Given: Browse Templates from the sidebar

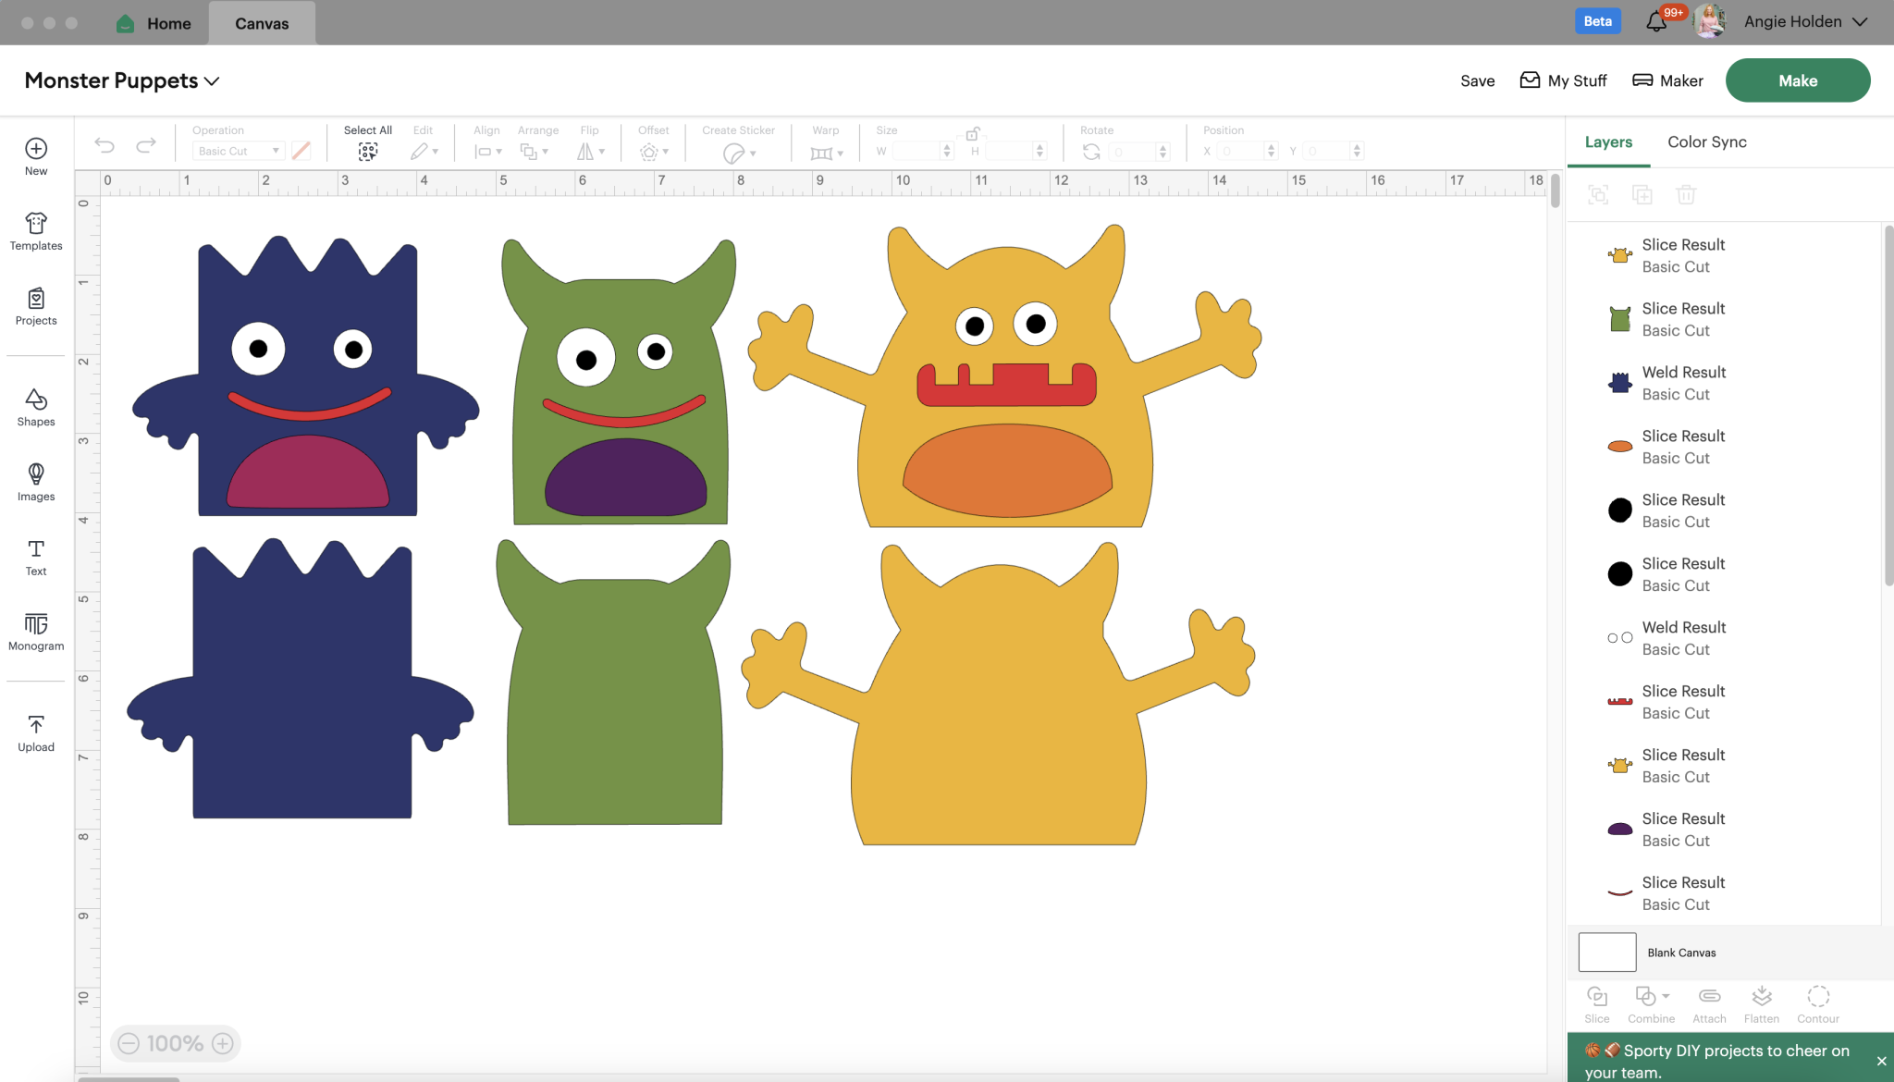Looking at the screenshot, I should click(x=35, y=231).
